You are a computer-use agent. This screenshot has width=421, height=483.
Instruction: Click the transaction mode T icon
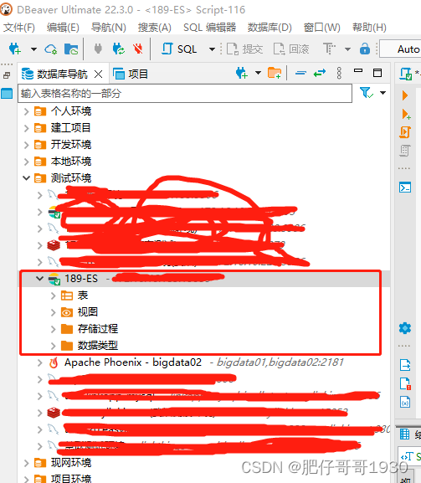329,49
